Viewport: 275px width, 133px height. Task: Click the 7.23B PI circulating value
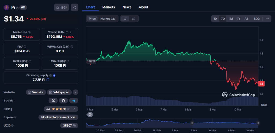[39, 80]
